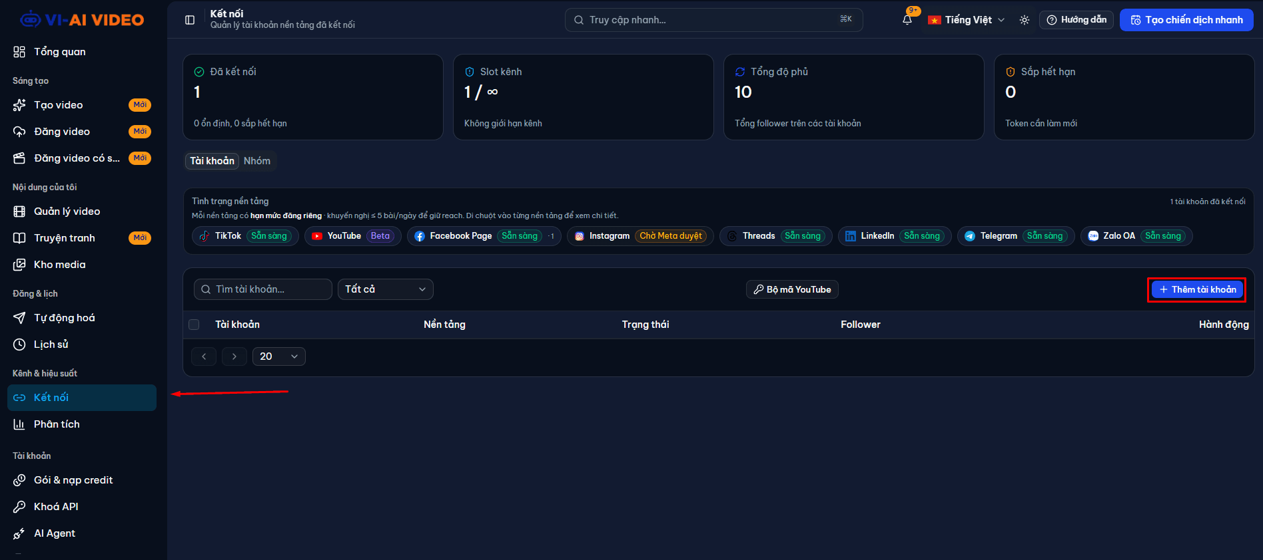Click the Telegram platform chip

(1016, 236)
